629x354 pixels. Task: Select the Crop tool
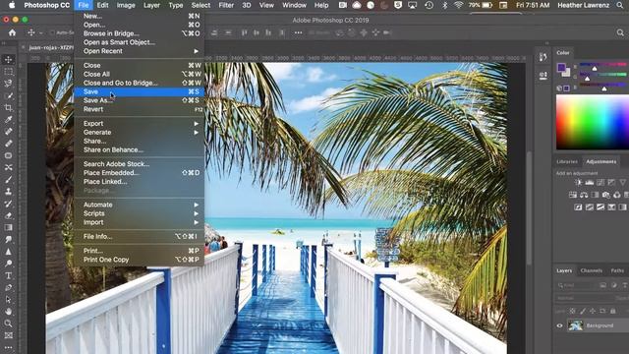tap(8, 107)
